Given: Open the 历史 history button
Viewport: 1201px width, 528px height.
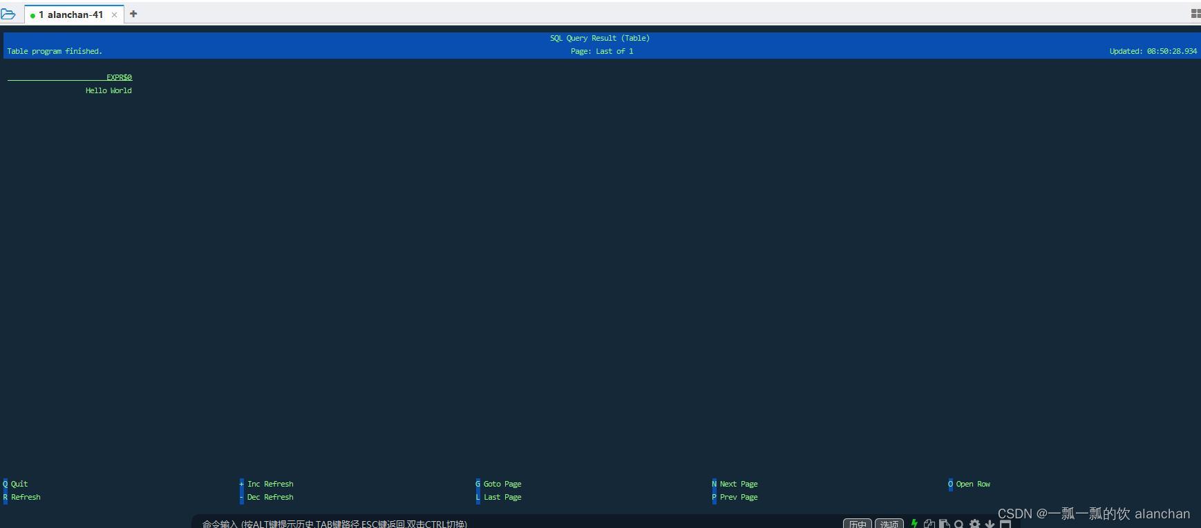Looking at the screenshot, I should 858,524.
